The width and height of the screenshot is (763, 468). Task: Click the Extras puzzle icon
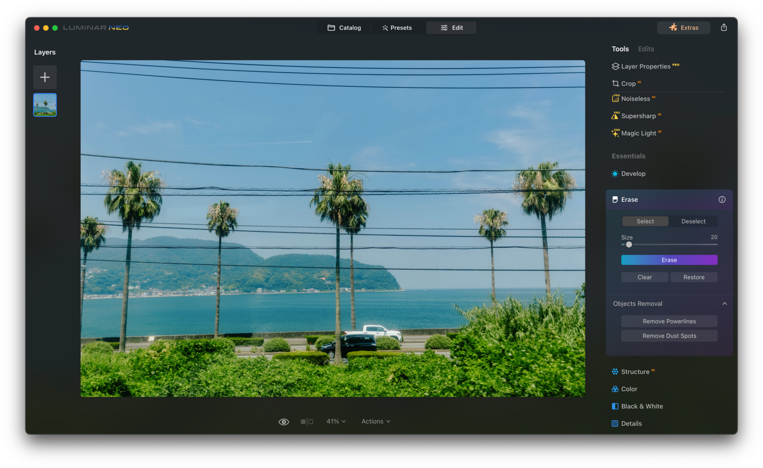coord(673,28)
